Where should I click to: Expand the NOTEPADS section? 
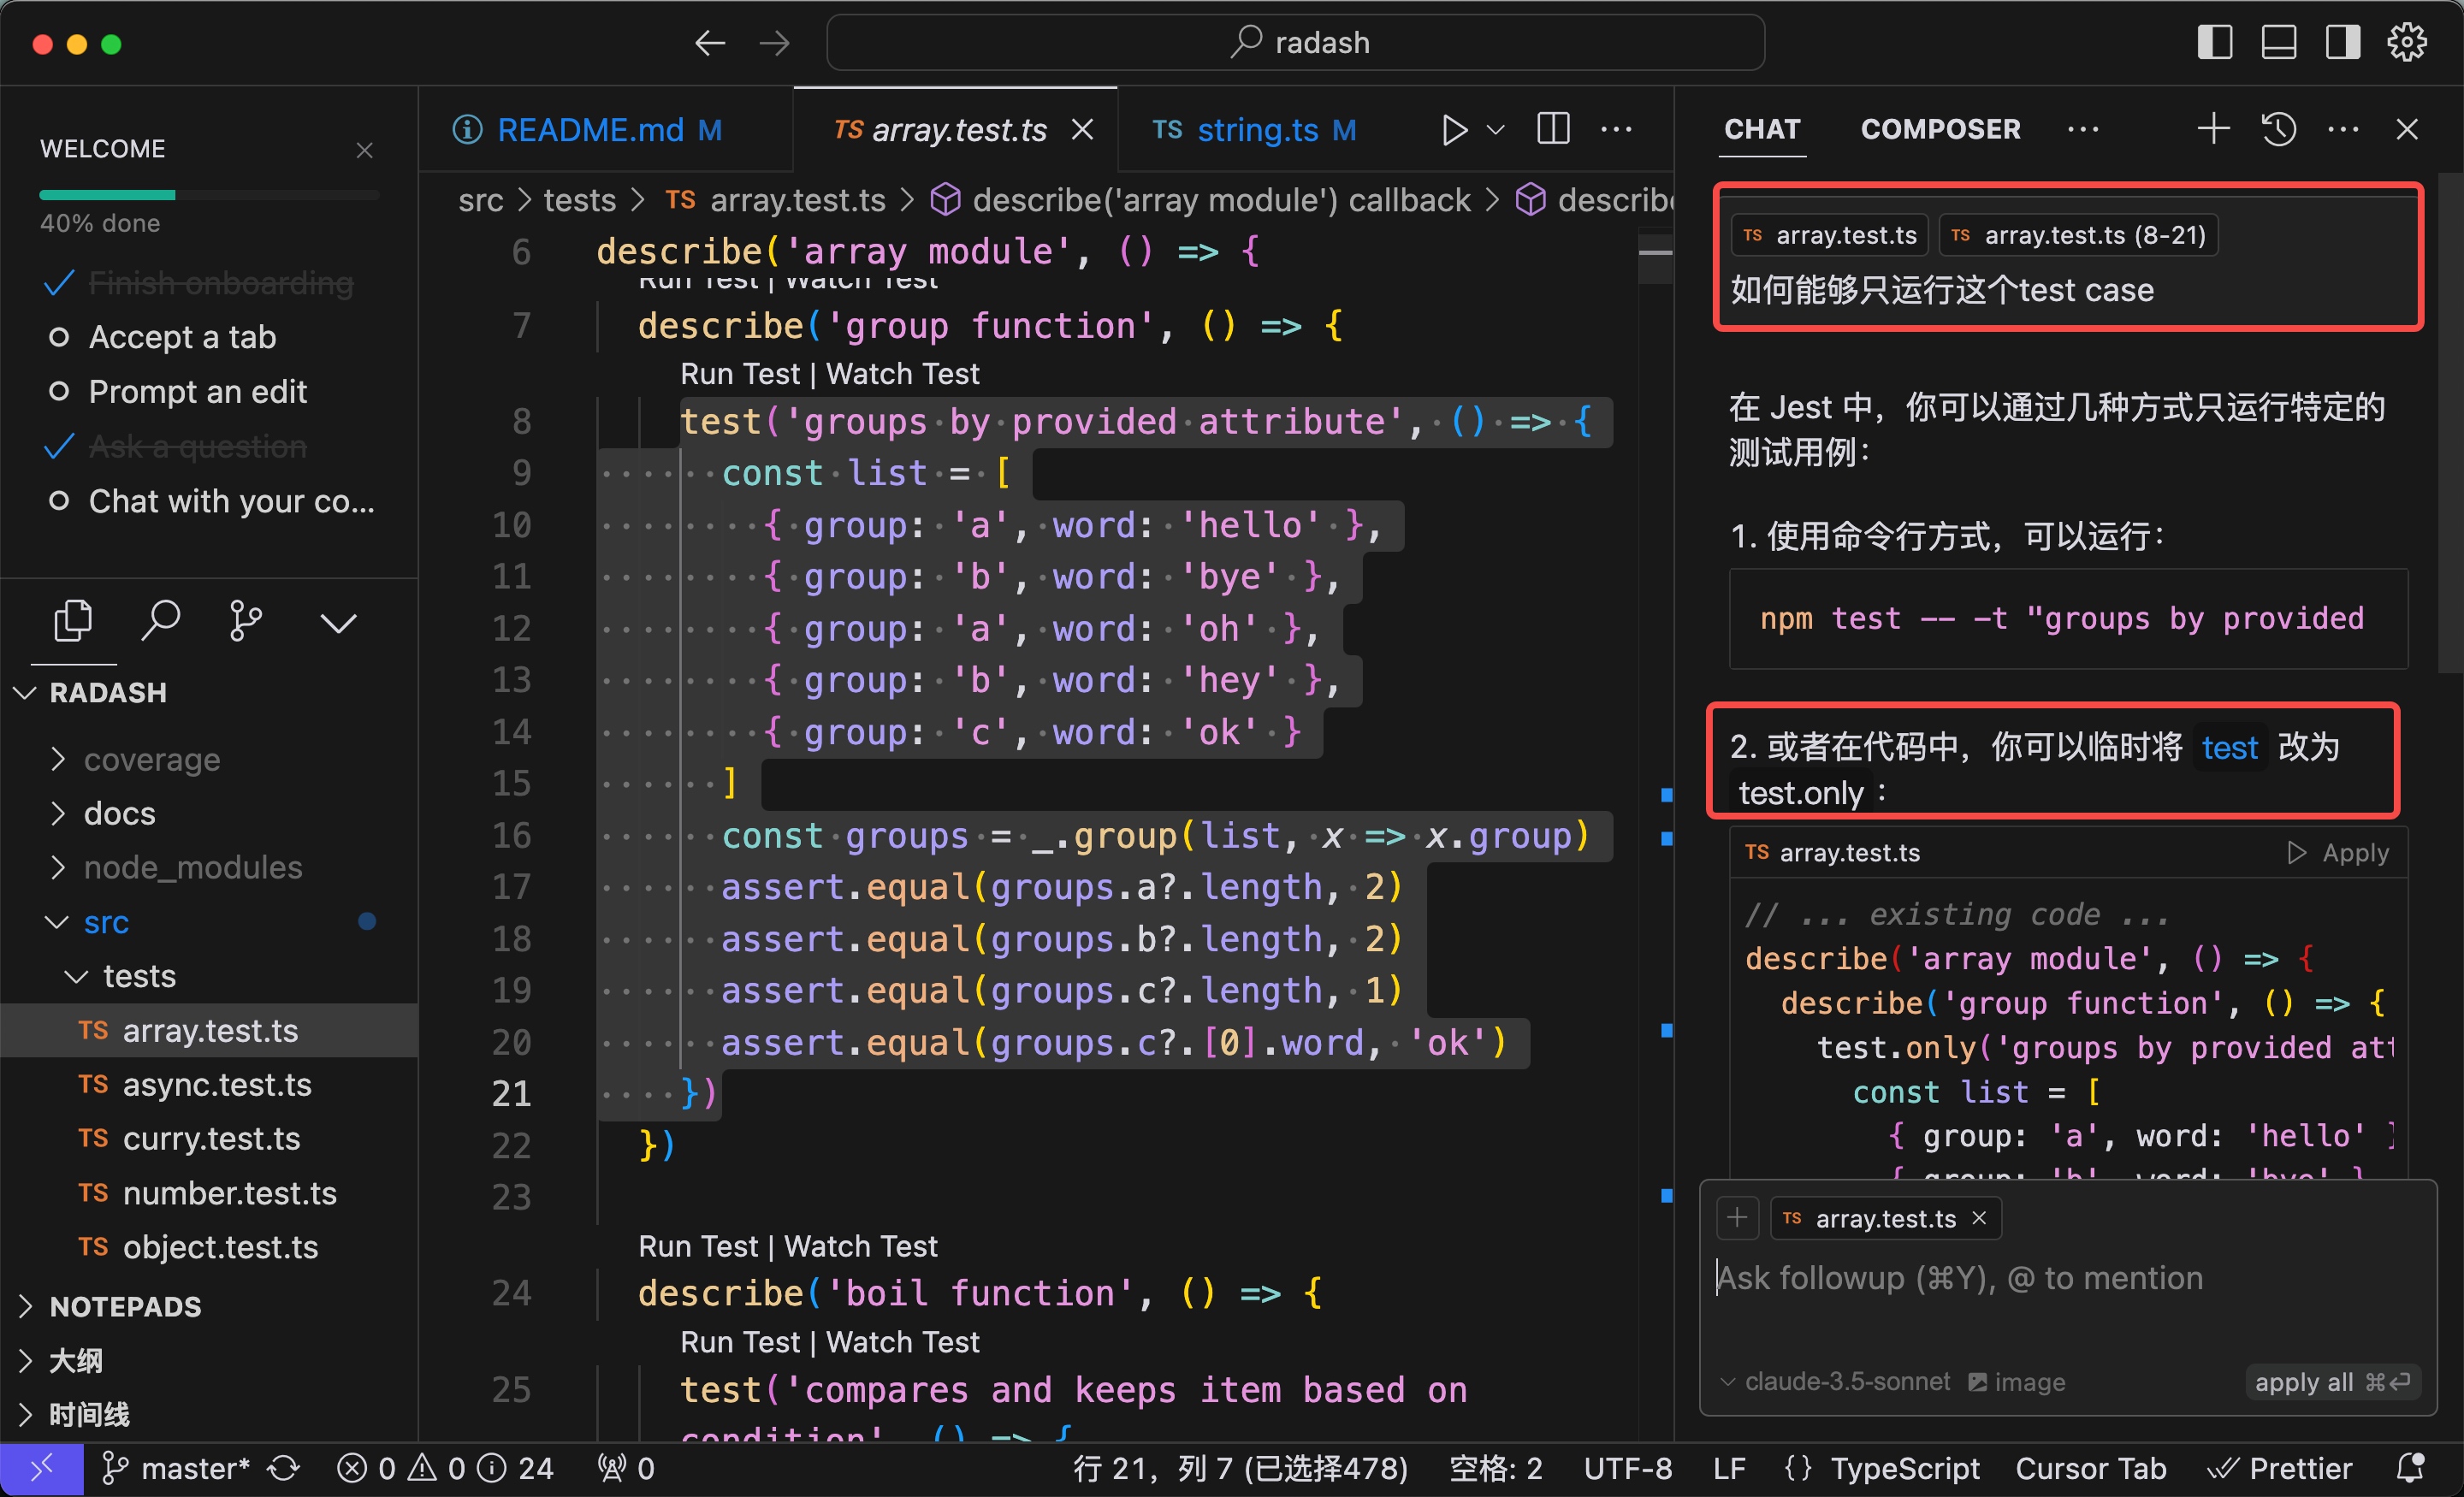coord(125,1306)
